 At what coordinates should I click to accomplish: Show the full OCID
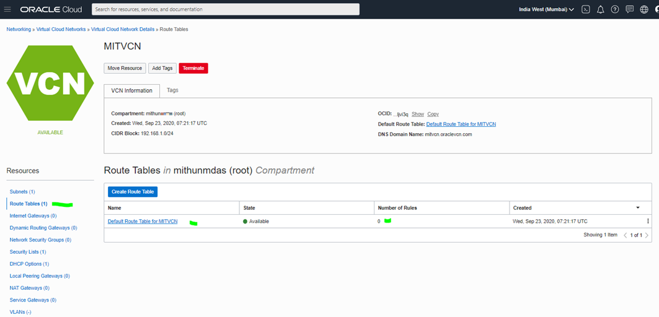pyautogui.click(x=418, y=114)
